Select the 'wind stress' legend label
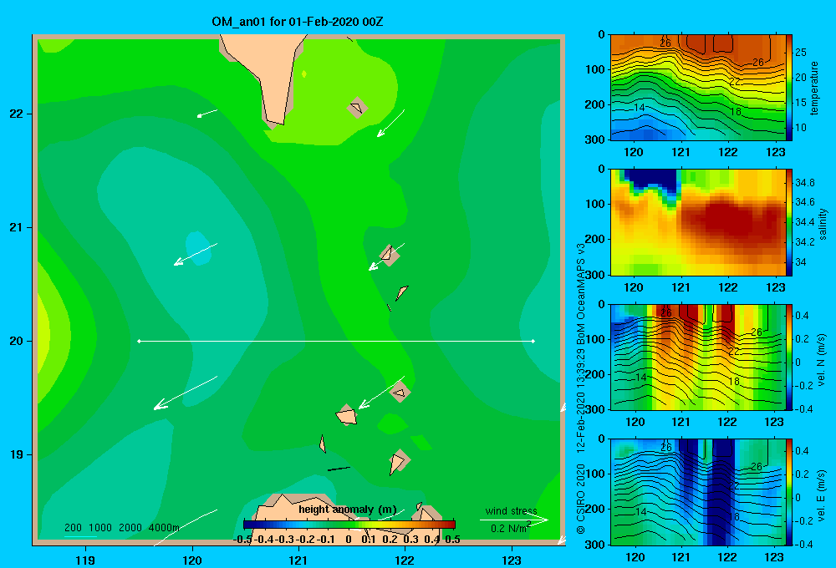 (x=511, y=510)
